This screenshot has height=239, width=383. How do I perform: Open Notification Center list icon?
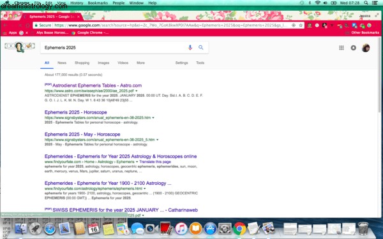375,3
